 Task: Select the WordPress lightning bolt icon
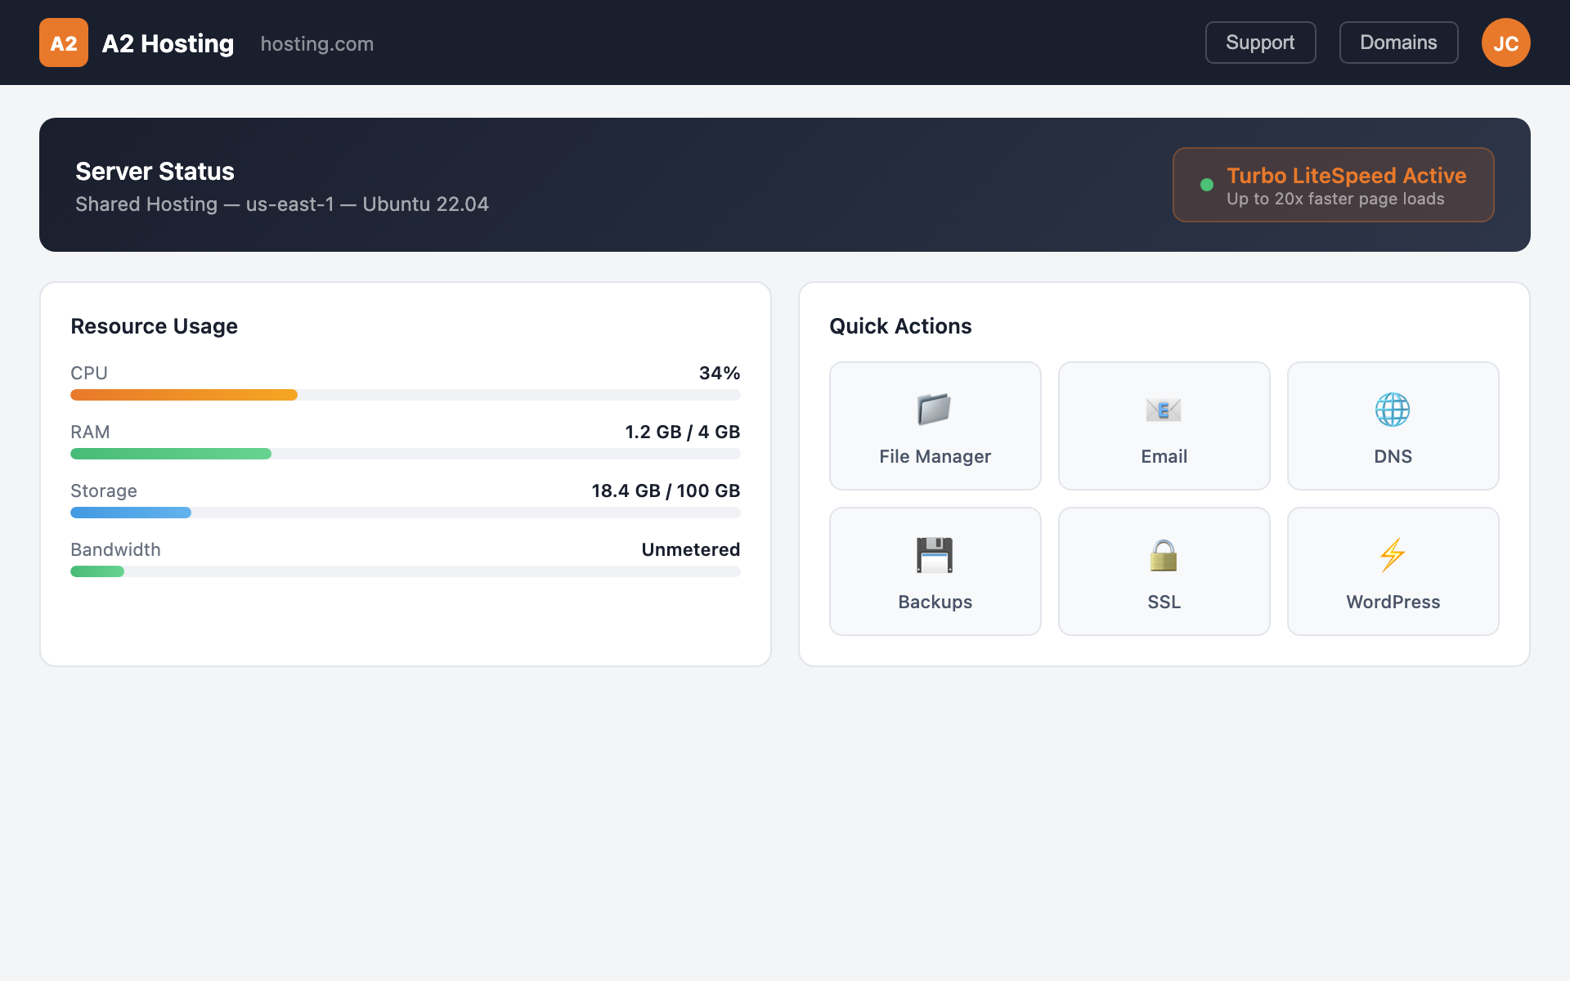click(x=1393, y=554)
